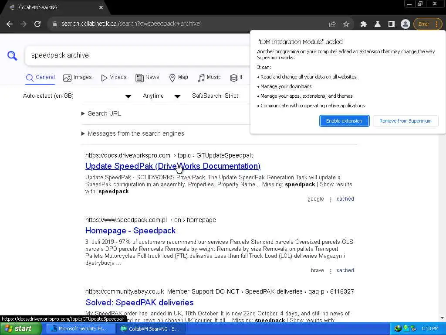The width and height of the screenshot is (446, 335).
Task: Open cached copy of Speedpack homepage result
Action: coord(345,270)
